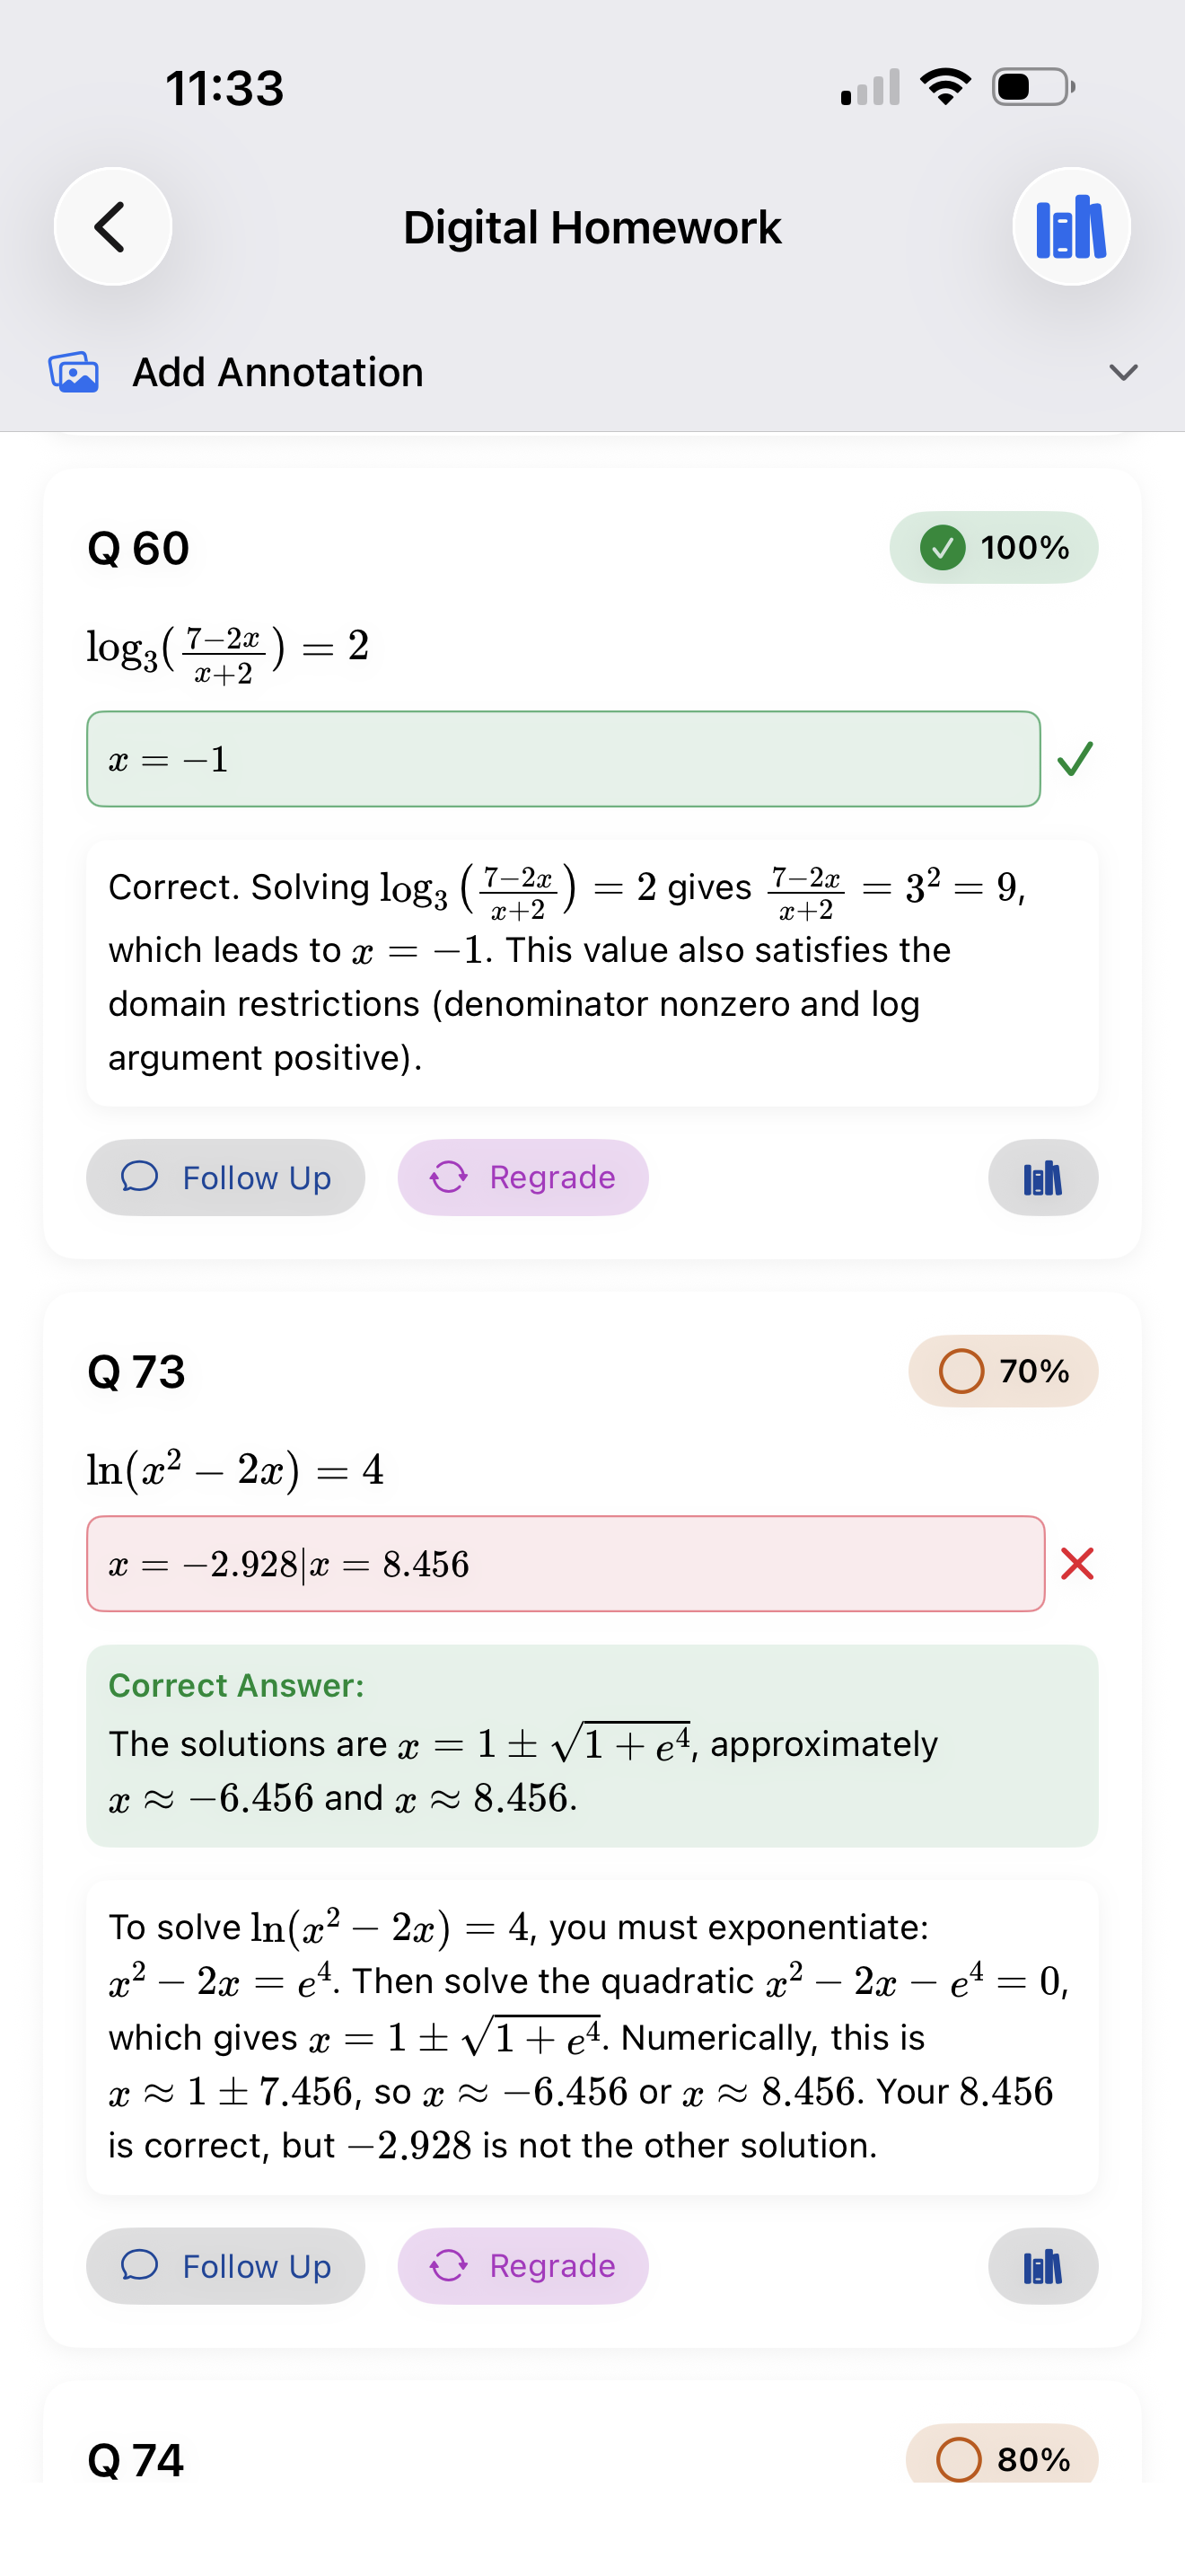The image size is (1185, 2576).
Task: Click the green checkmark beside Q60's answer
Action: [x=1077, y=760]
